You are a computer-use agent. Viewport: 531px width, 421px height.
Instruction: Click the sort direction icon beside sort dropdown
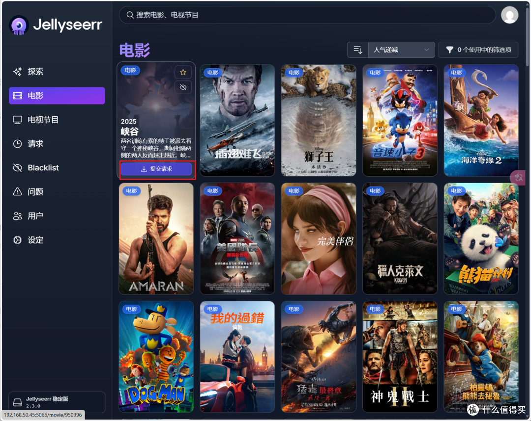click(x=357, y=50)
